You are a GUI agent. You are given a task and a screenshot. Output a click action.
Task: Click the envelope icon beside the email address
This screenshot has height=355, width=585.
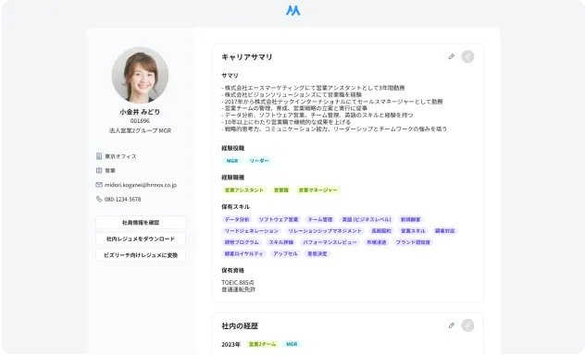click(99, 185)
